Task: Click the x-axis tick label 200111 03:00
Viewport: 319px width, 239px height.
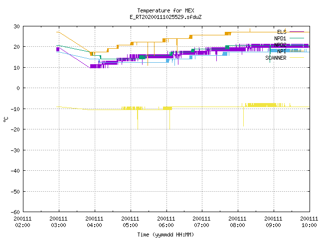Action: click(58, 222)
